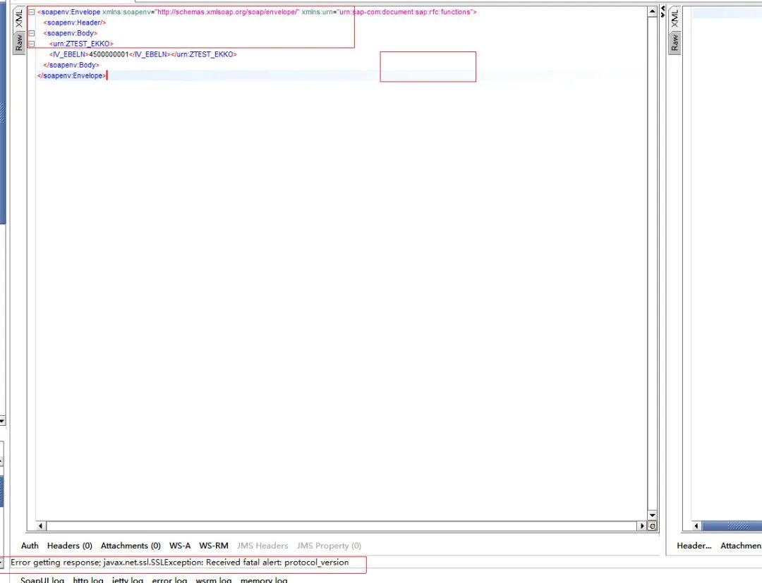Open the Attachments (0) tab
Image resolution: width=762 pixels, height=583 pixels.
(x=131, y=546)
